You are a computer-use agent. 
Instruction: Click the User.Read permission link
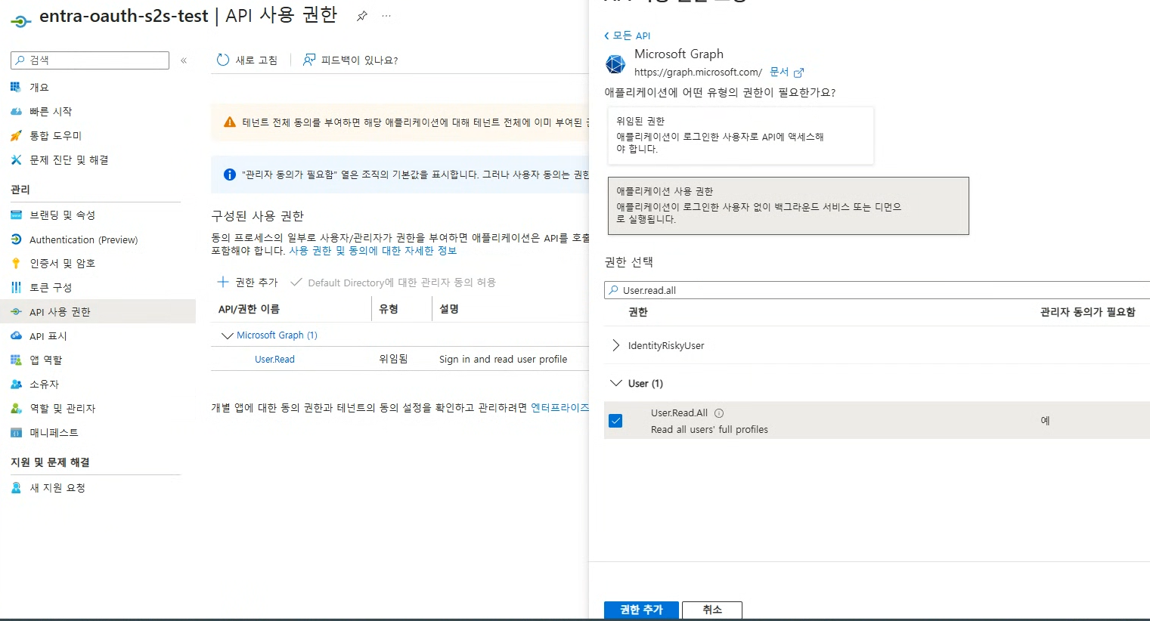pyautogui.click(x=274, y=359)
